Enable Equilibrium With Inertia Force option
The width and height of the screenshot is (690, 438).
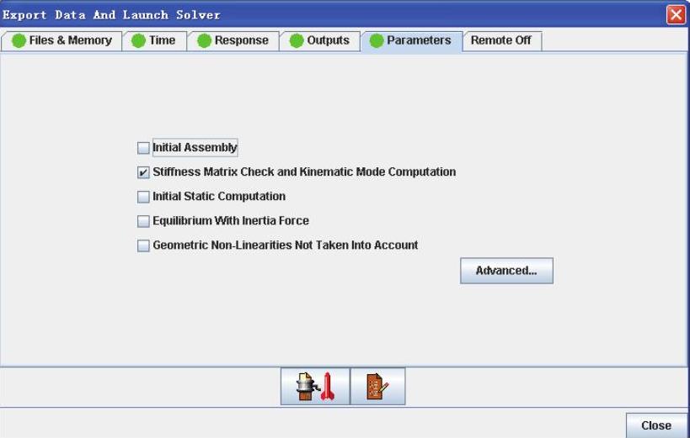tap(143, 221)
